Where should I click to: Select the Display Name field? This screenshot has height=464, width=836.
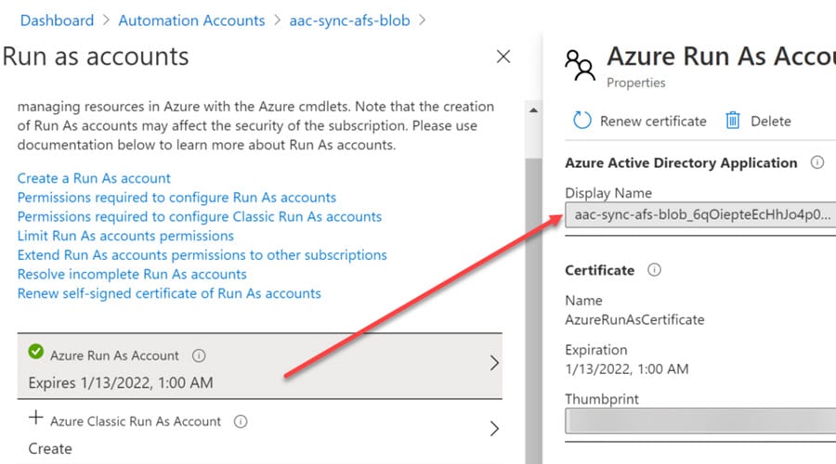coord(700,214)
